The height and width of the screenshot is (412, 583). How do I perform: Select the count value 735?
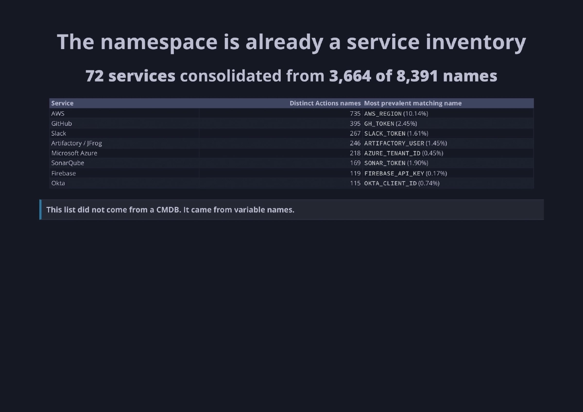pyautogui.click(x=355, y=113)
